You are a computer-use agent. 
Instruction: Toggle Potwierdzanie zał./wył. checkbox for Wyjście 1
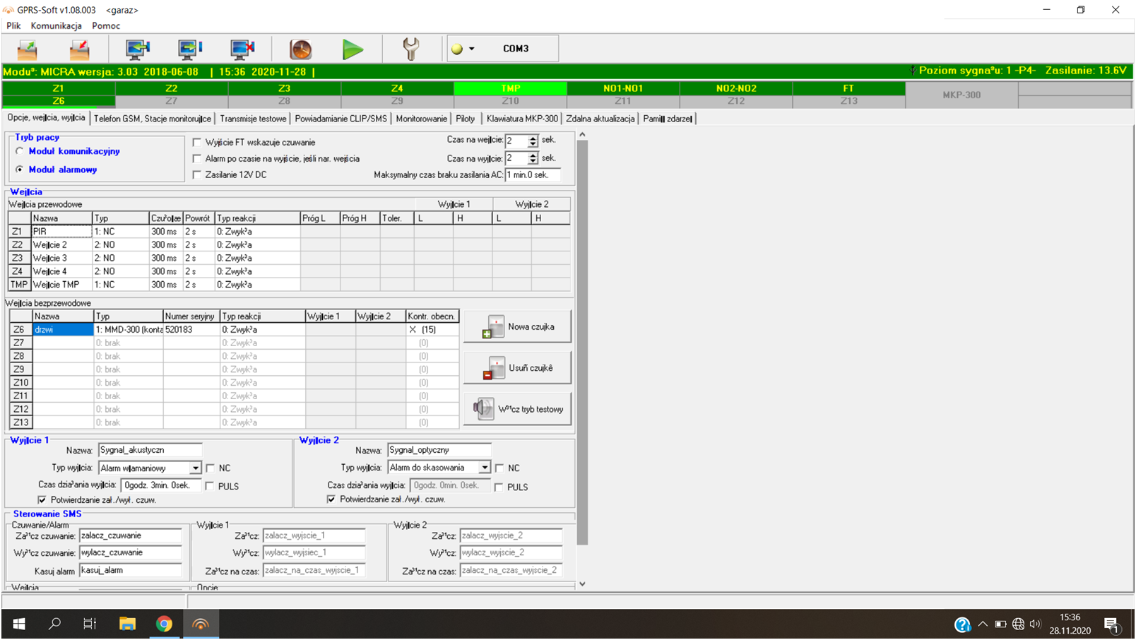pyautogui.click(x=42, y=499)
